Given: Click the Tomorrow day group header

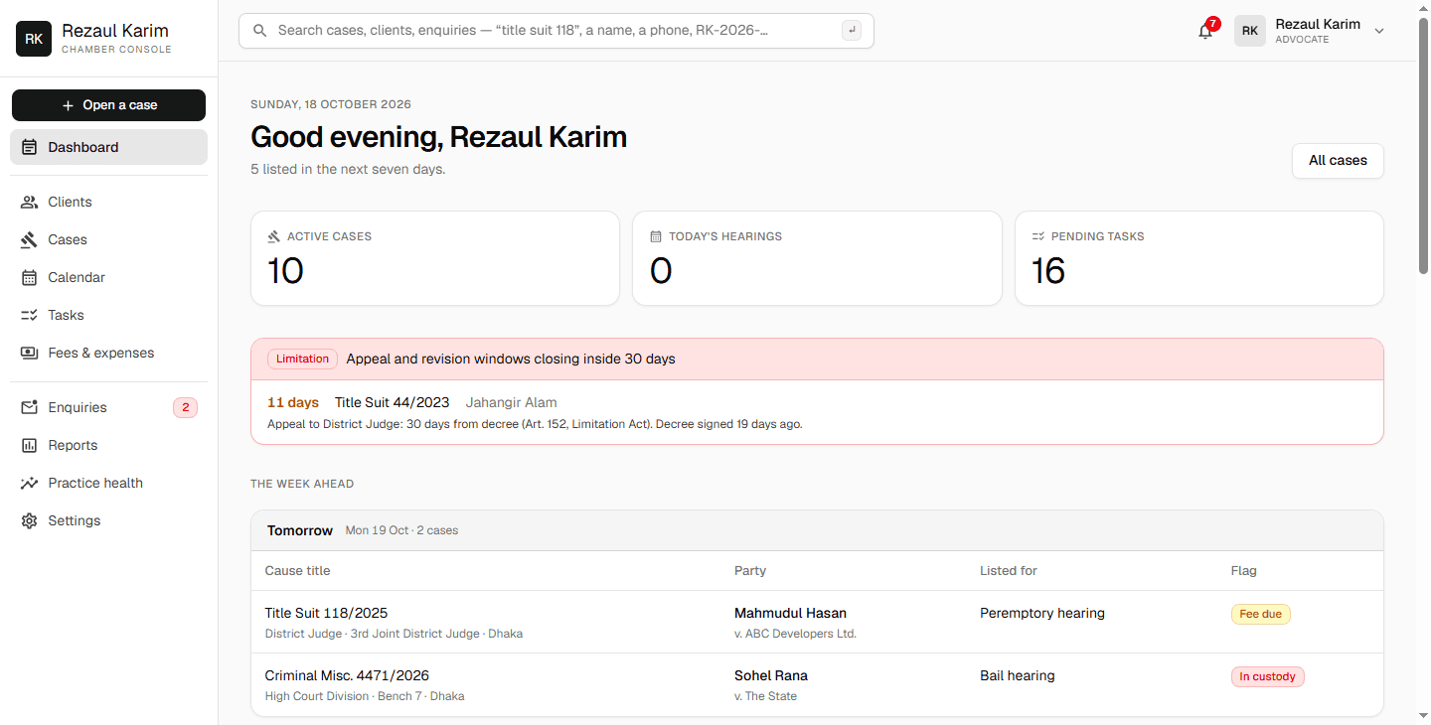Looking at the screenshot, I should [817, 530].
